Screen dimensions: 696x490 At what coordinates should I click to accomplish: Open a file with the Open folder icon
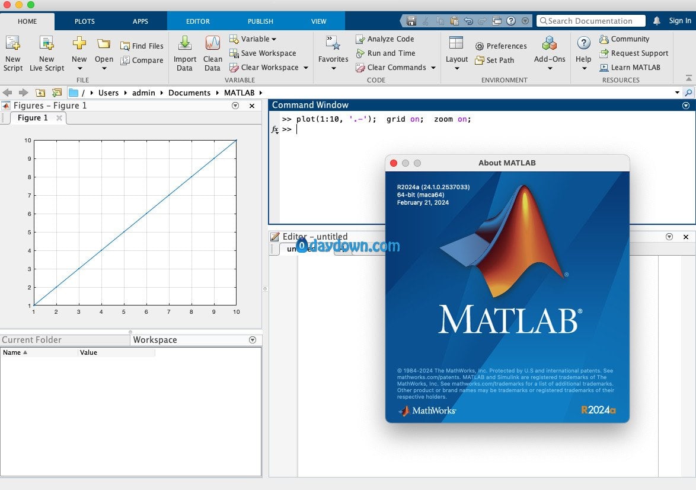click(104, 54)
